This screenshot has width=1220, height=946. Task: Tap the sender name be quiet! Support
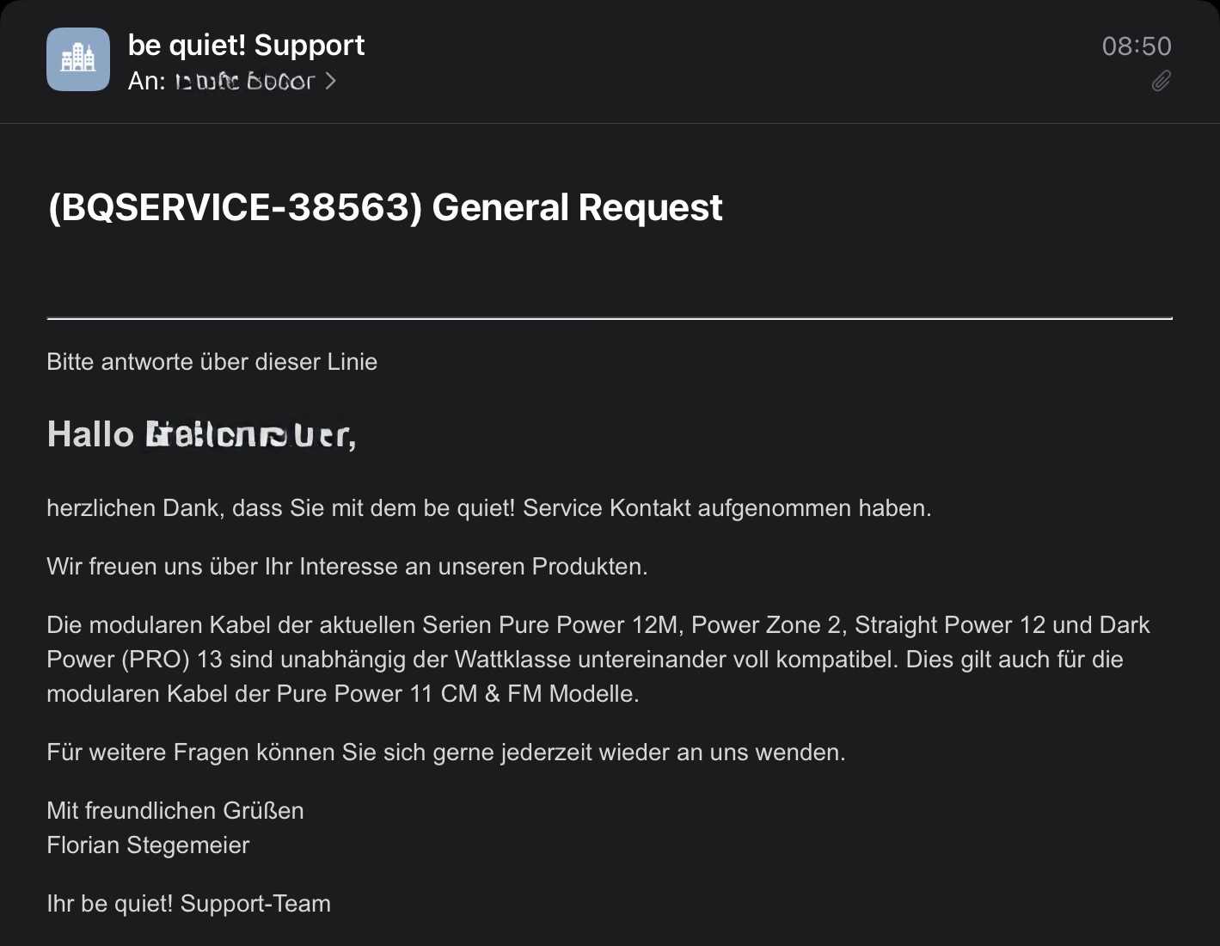pyautogui.click(x=246, y=45)
